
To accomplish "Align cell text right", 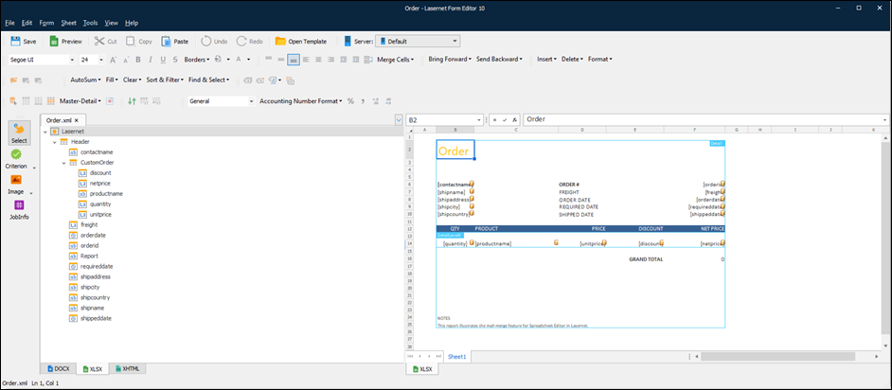I will (x=331, y=59).
